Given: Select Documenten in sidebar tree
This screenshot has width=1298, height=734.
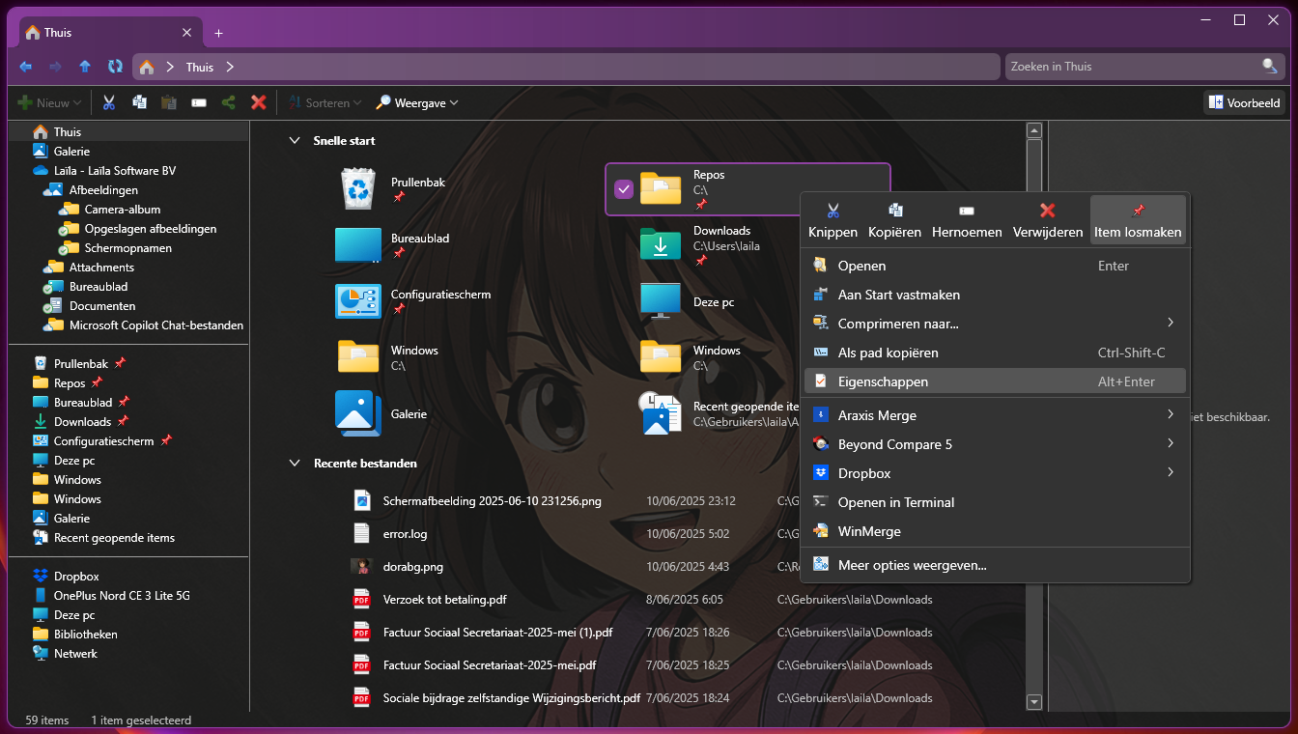Looking at the screenshot, I should [89, 306].
